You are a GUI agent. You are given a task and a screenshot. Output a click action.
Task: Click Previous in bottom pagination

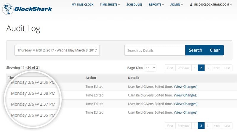click(x=183, y=126)
